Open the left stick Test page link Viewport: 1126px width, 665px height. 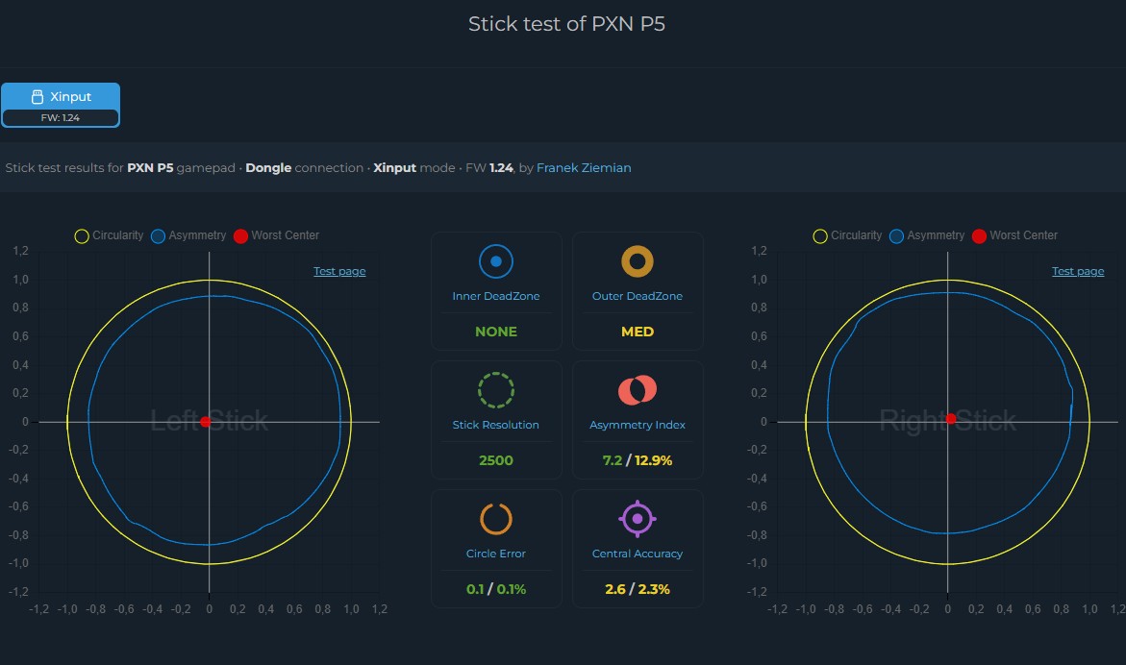[339, 271]
